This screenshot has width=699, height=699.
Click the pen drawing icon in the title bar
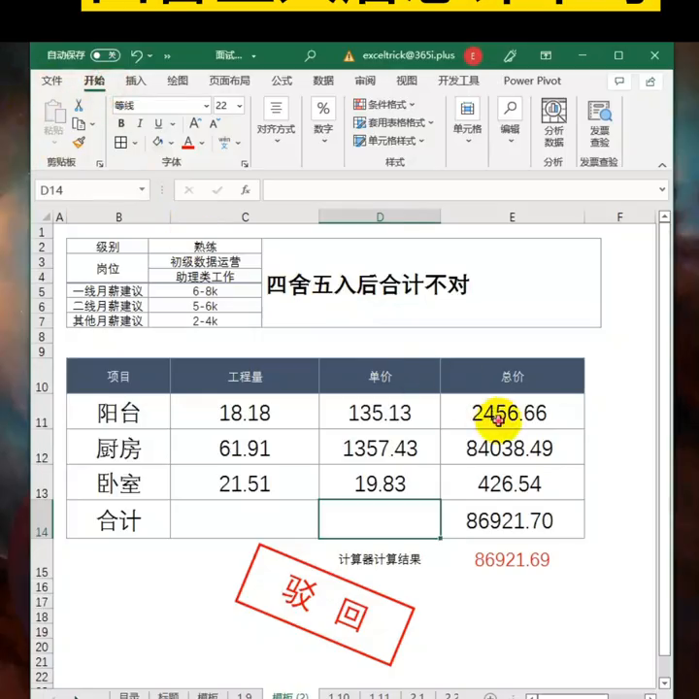[x=510, y=55]
